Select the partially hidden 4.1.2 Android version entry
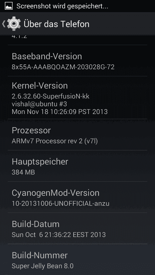This screenshot has width=155, height=275. tap(77, 40)
